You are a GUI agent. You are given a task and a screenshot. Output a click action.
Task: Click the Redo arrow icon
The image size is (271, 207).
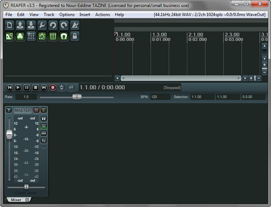(64, 25)
